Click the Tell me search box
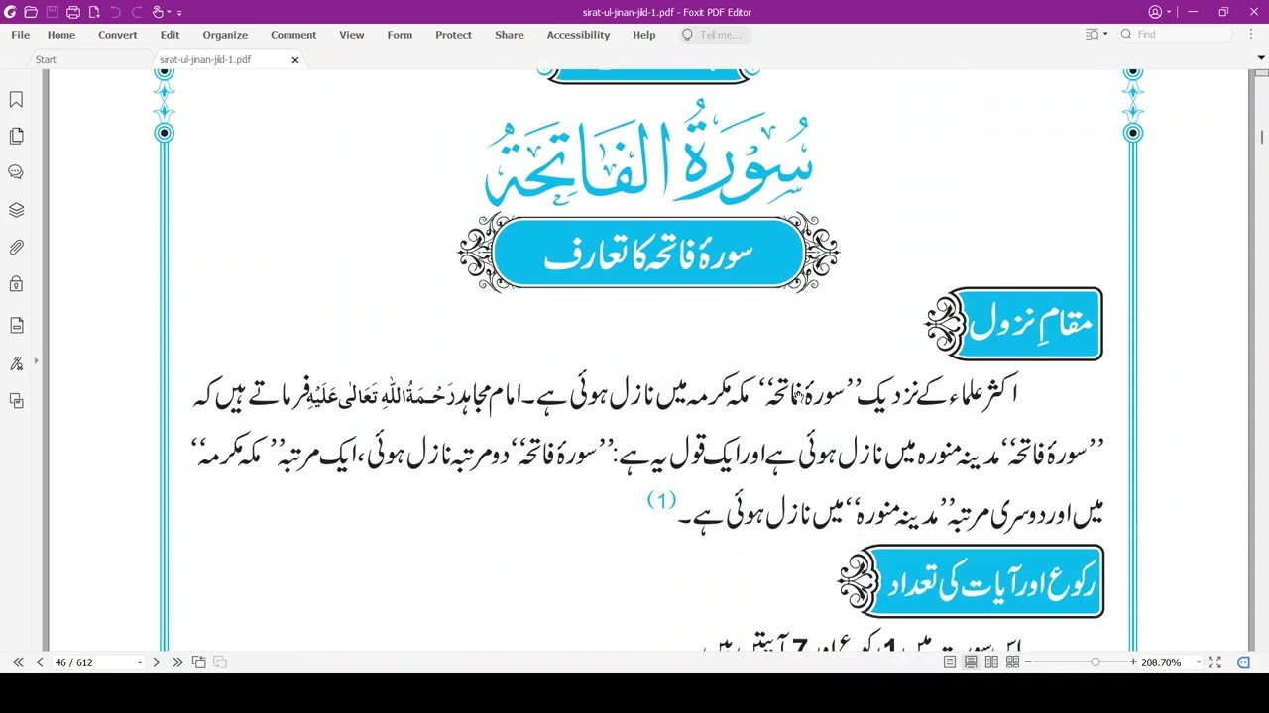Viewport: 1269px width, 713px height. [716, 35]
